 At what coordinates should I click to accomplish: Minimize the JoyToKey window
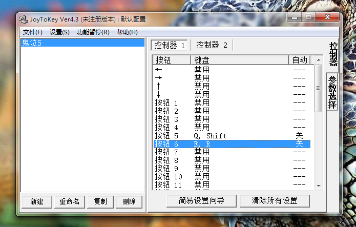tap(295, 17)
